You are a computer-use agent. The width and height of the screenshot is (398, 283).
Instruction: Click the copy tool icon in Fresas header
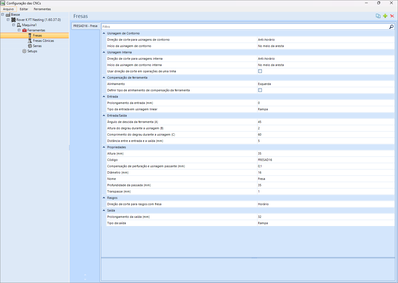tap(378, 16)
